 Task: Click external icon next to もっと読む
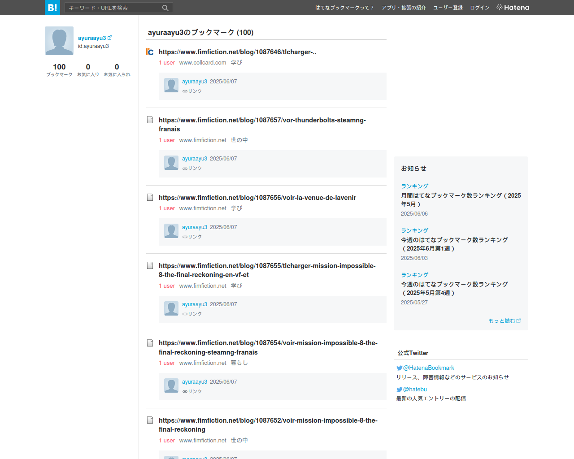pos(519,321)
